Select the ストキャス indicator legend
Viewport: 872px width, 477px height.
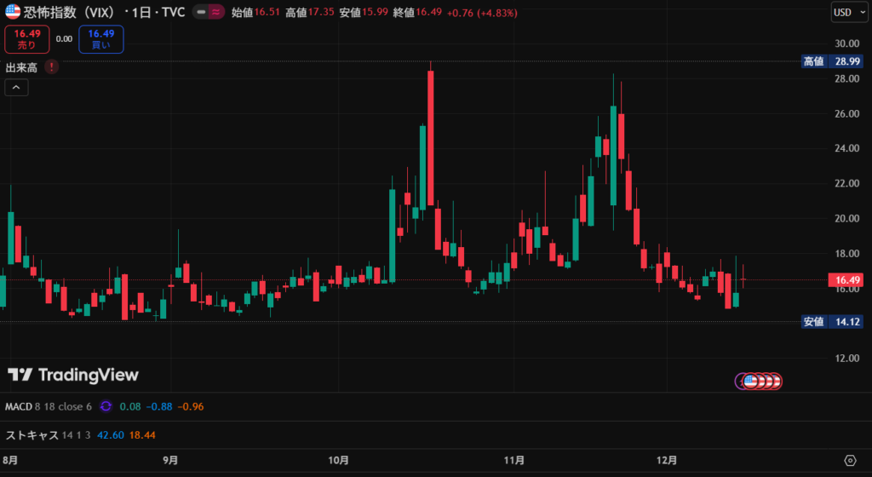pos(32,435)
